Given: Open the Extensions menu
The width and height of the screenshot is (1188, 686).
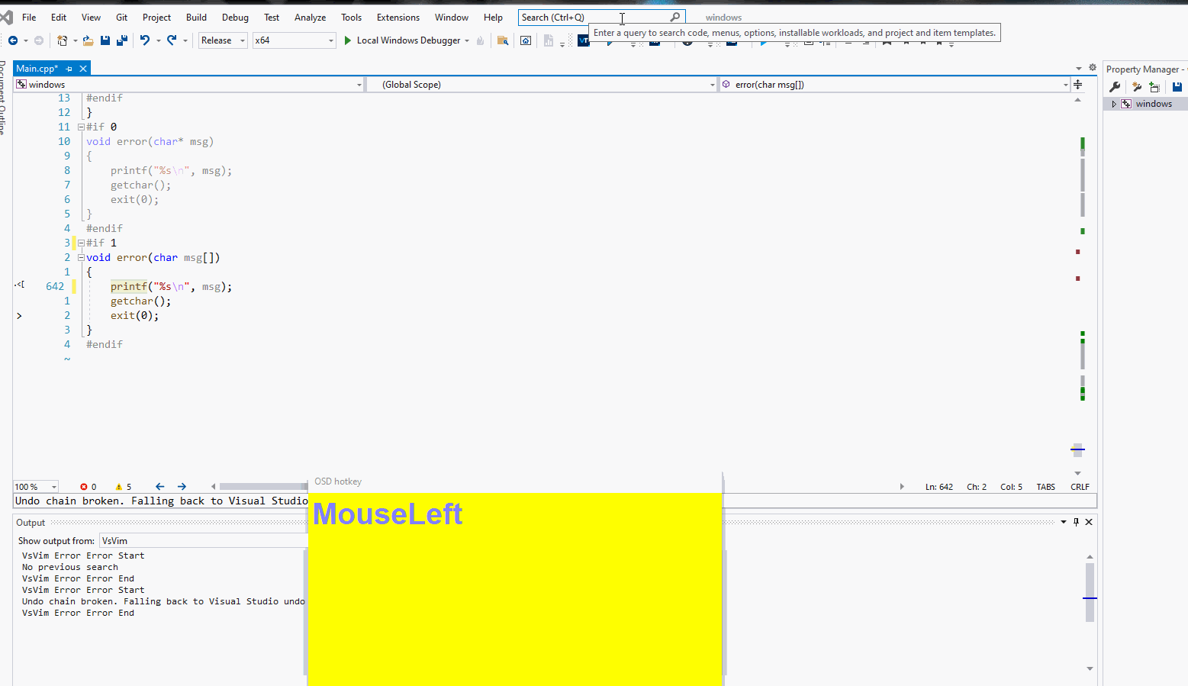Looking at the screenshot, I should pyautogui.click(x=398, y=17).
